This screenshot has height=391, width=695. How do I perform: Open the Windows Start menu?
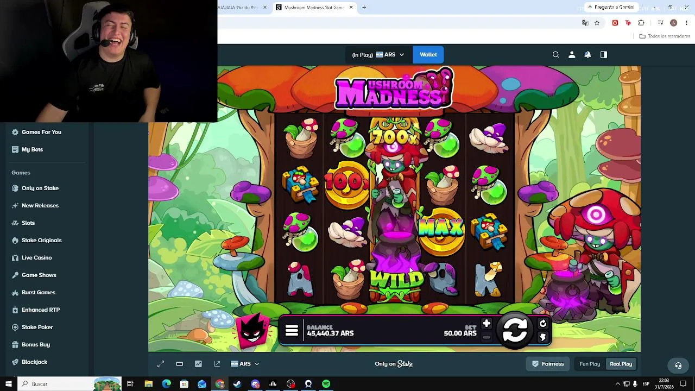pos(8,384)
